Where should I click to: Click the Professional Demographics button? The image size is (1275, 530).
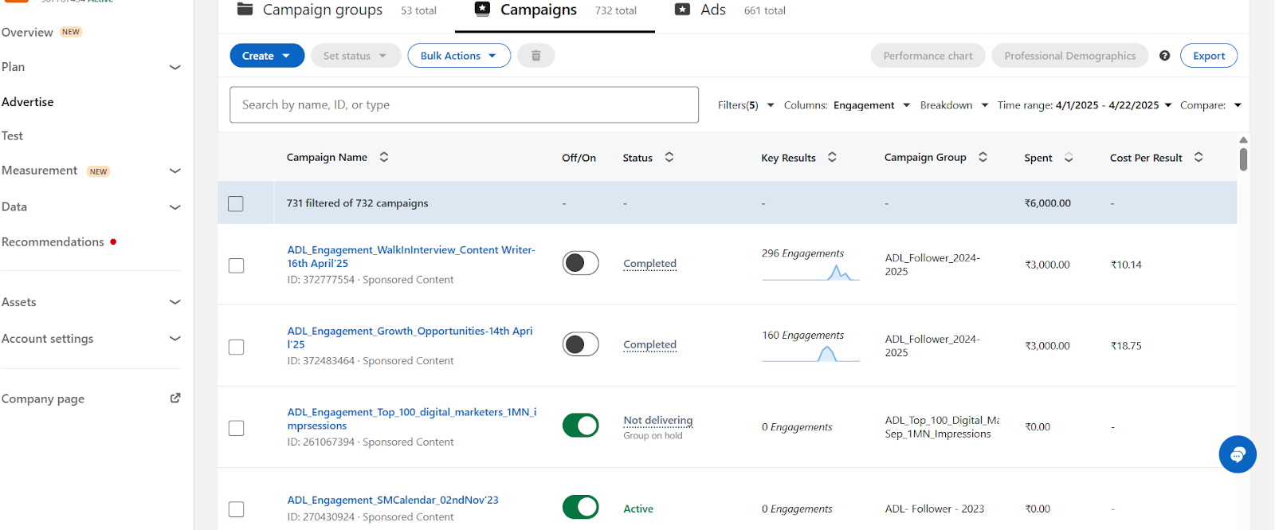1070,56
